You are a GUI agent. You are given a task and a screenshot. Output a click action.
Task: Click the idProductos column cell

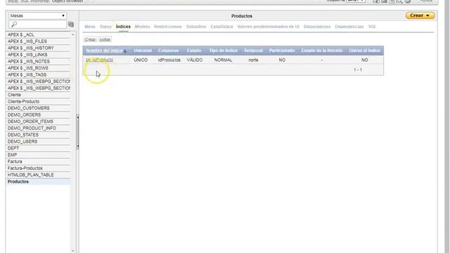(169, 60)
